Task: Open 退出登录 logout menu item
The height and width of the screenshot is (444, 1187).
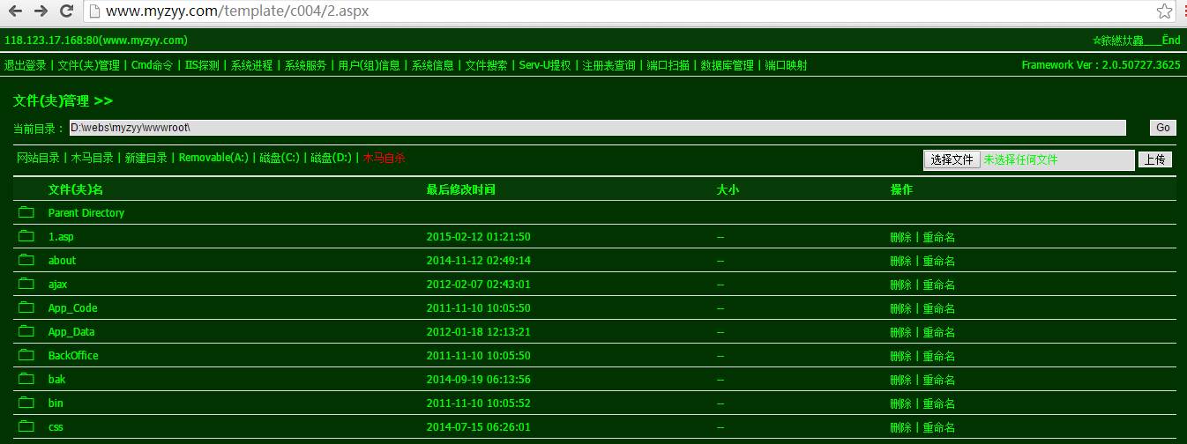Action: click(x=26, y=65)
